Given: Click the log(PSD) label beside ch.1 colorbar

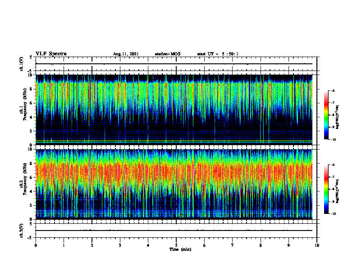Looking at the screenshot, I should coord(338,117).
